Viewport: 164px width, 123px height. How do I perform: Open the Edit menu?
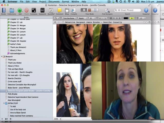coord(28,2)
